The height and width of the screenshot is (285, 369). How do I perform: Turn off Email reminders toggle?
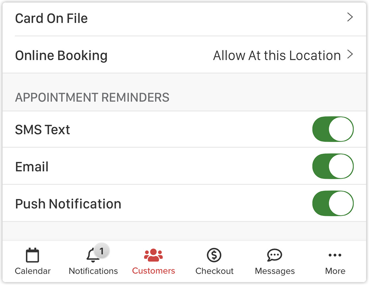[333, 166]
